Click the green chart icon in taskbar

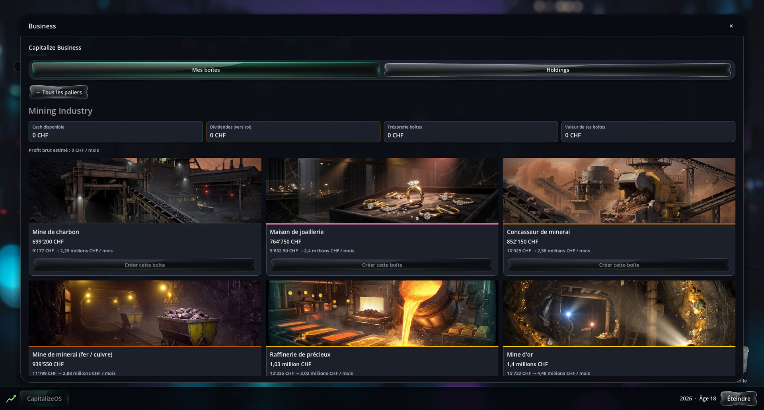coord(11,398)
